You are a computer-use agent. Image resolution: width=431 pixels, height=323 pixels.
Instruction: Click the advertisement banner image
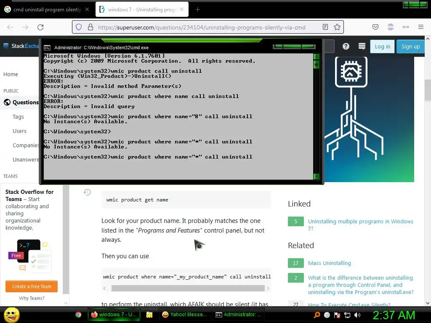point(369,119)
